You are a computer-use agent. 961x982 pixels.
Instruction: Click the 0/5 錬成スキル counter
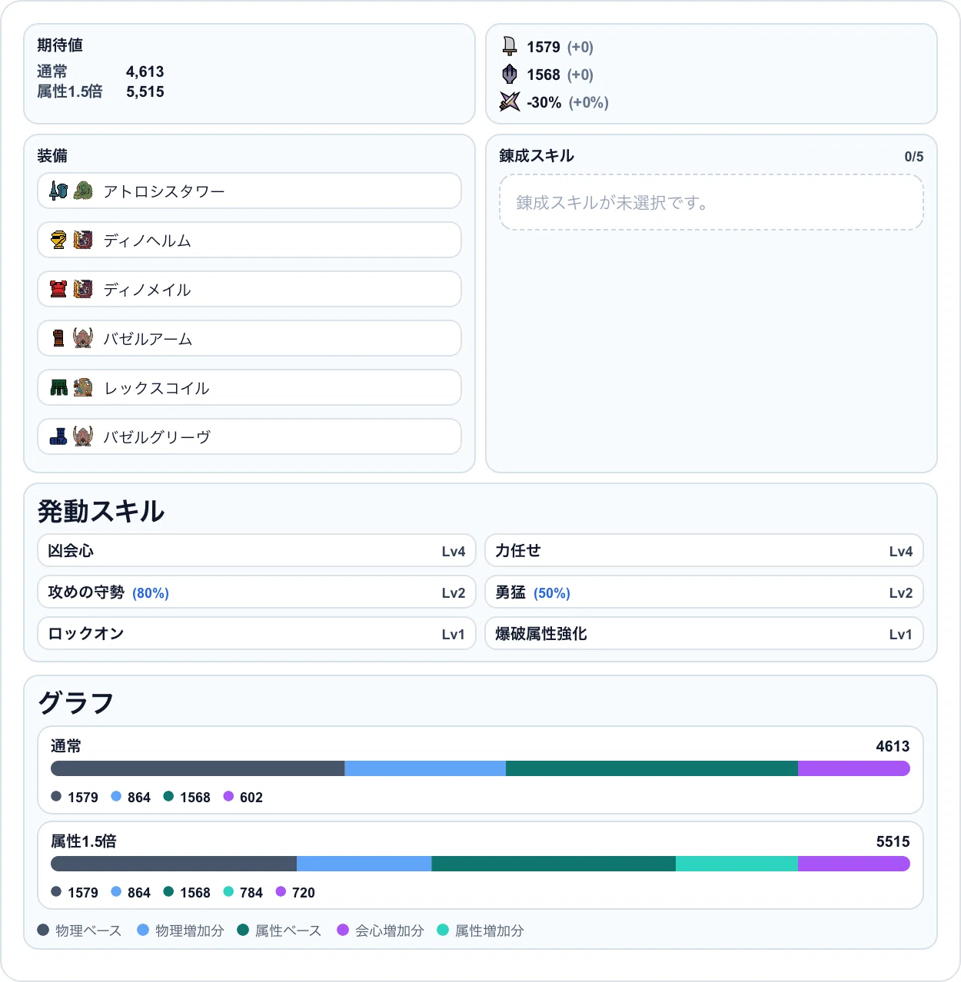pyautogui.click(x=914, y=157)
